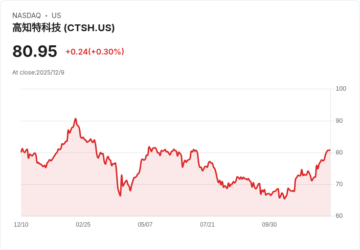Click the stock name 高知特科技 (CTSH.US)
The height and width of the screenshot is (250, 360).
click(x=64, y=28)
